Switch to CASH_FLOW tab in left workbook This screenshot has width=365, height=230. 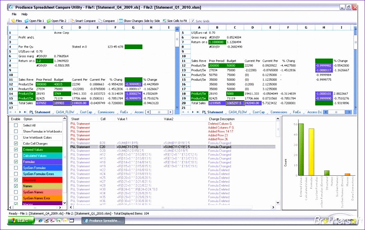(x=65, y=112)
